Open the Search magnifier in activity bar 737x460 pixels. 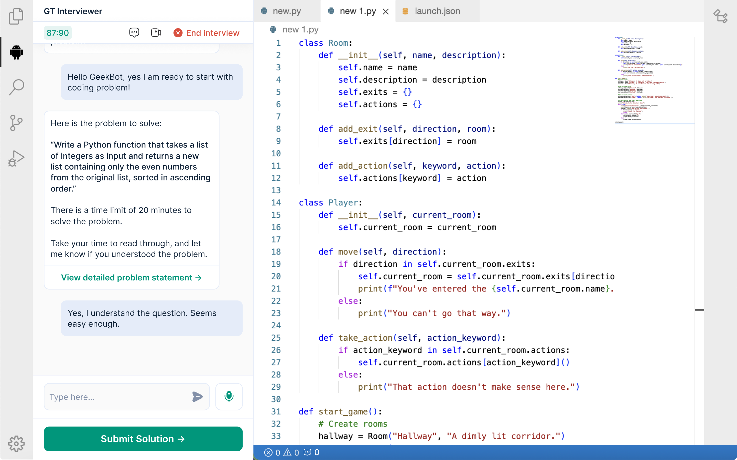tap(16, 87)
